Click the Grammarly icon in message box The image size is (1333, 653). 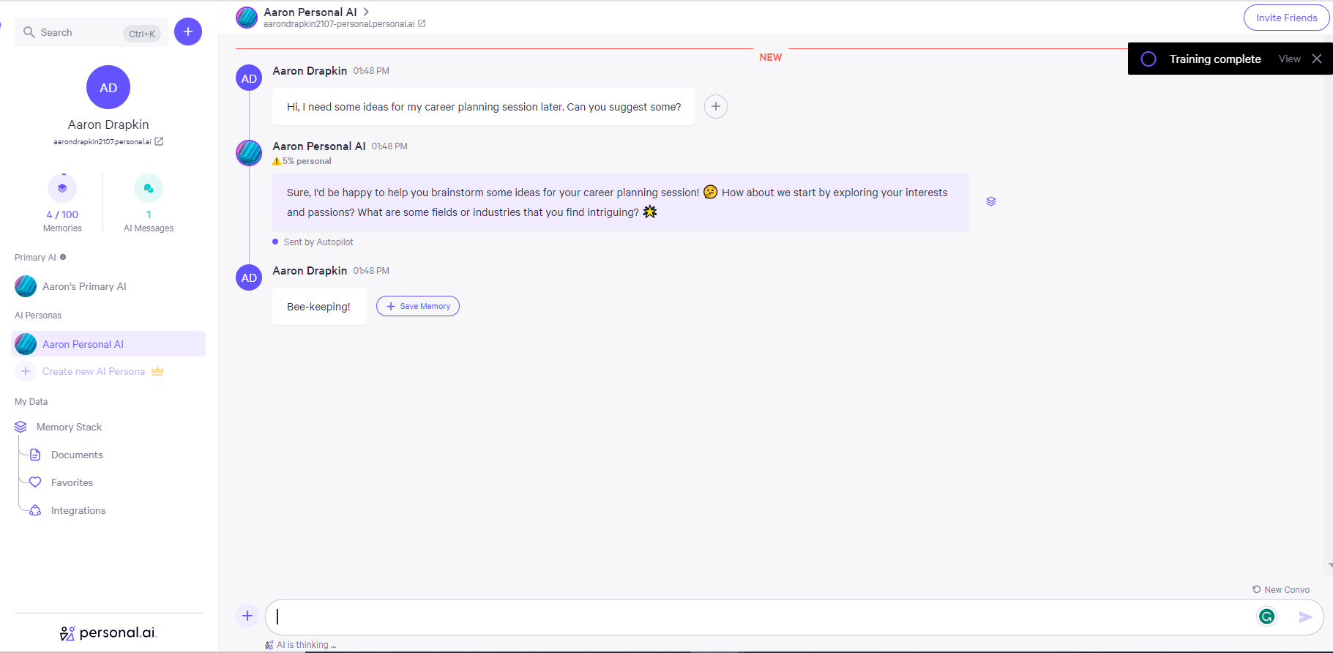[x=1266, y=617]
